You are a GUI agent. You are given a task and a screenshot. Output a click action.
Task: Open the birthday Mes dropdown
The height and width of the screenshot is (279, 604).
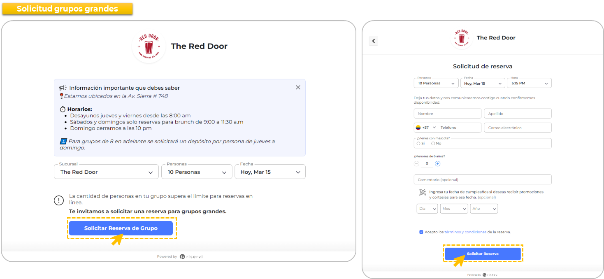click(x=454, y=209)
